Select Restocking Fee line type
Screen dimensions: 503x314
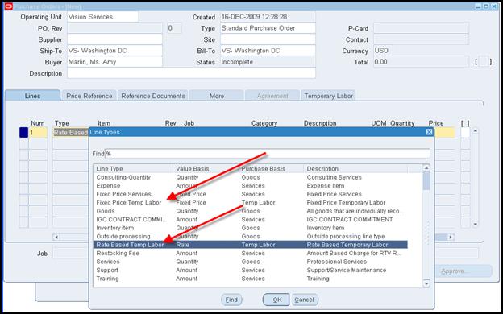pyautogui.click(x=250, y=253)
